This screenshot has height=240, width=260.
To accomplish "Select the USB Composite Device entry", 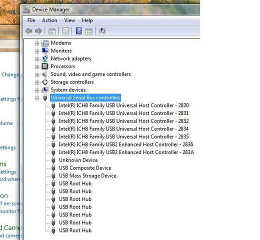I will pyautogui.click(x=85, y=168).
